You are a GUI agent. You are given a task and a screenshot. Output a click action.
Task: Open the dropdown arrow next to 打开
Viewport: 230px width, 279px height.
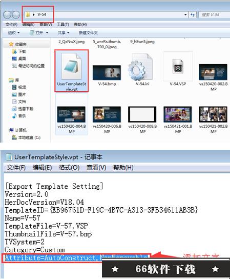tap(47, 33)
